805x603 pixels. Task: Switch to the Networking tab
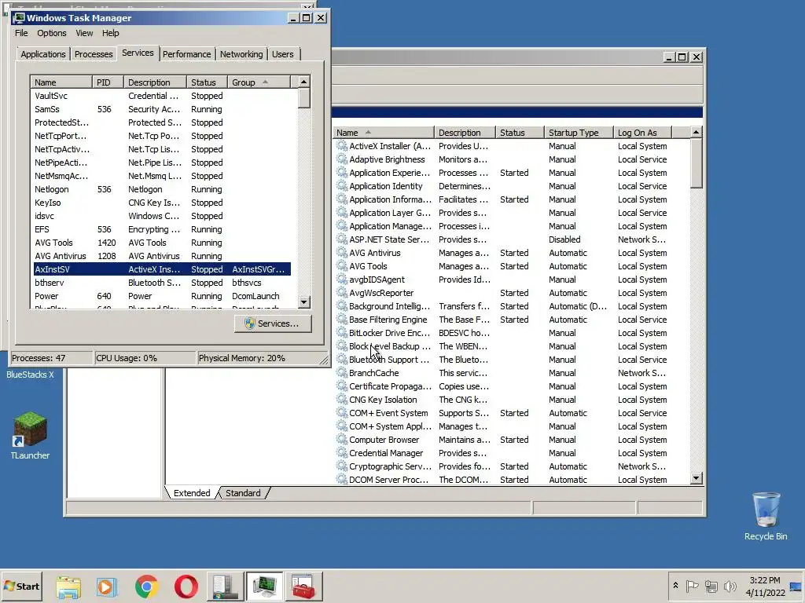pyautogui.click(x=241, y=54)
